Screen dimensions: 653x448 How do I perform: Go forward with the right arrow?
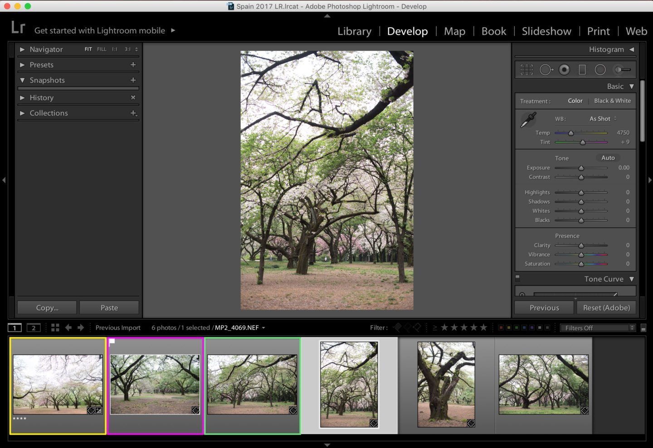tap(81, 328)
